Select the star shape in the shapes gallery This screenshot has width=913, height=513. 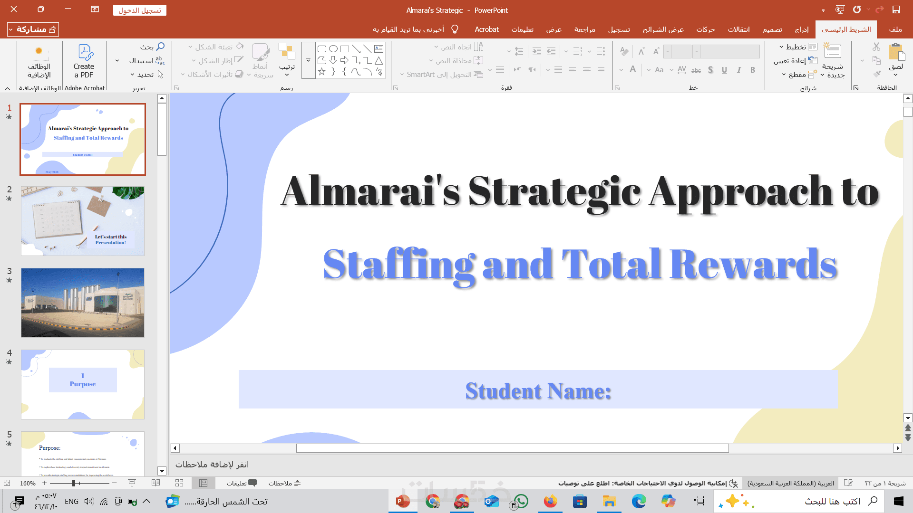tap(322, 72)
